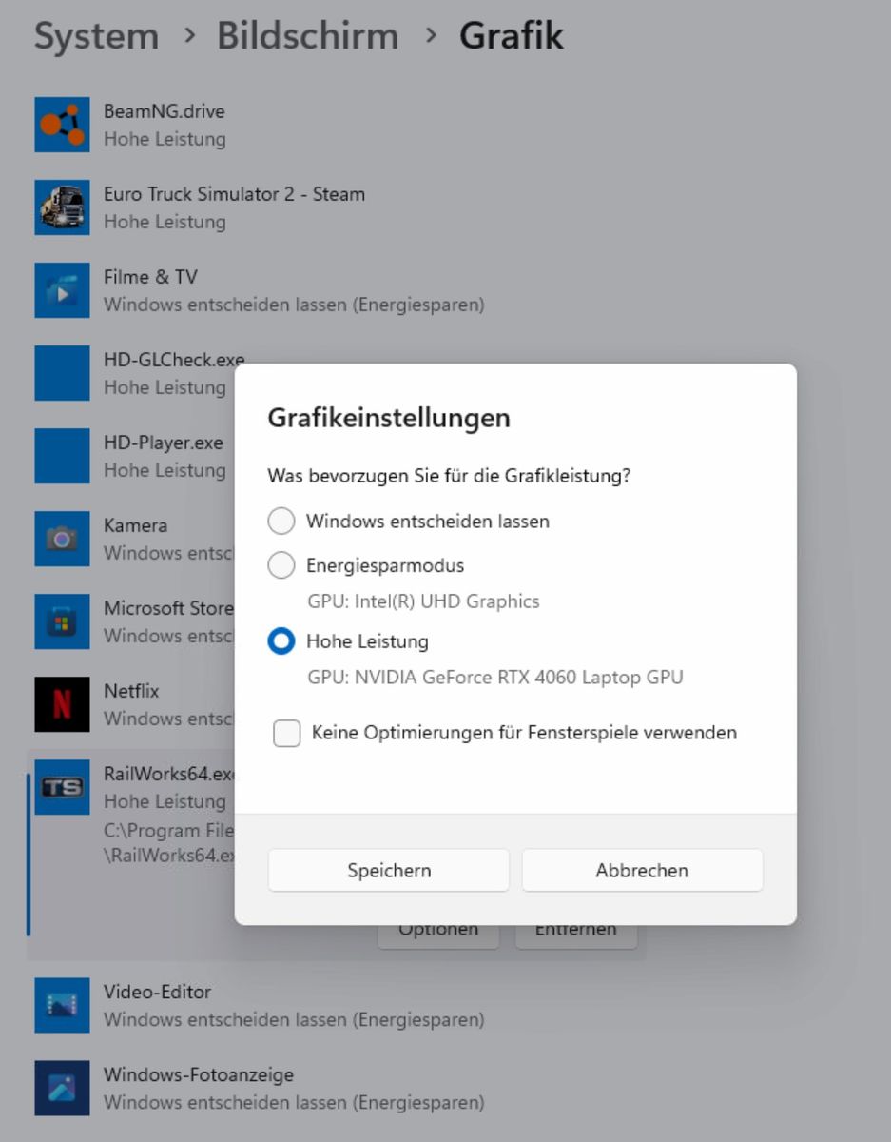Click the 'Netflix' entry name
The image size is (891, 1142).
point(131,691)
